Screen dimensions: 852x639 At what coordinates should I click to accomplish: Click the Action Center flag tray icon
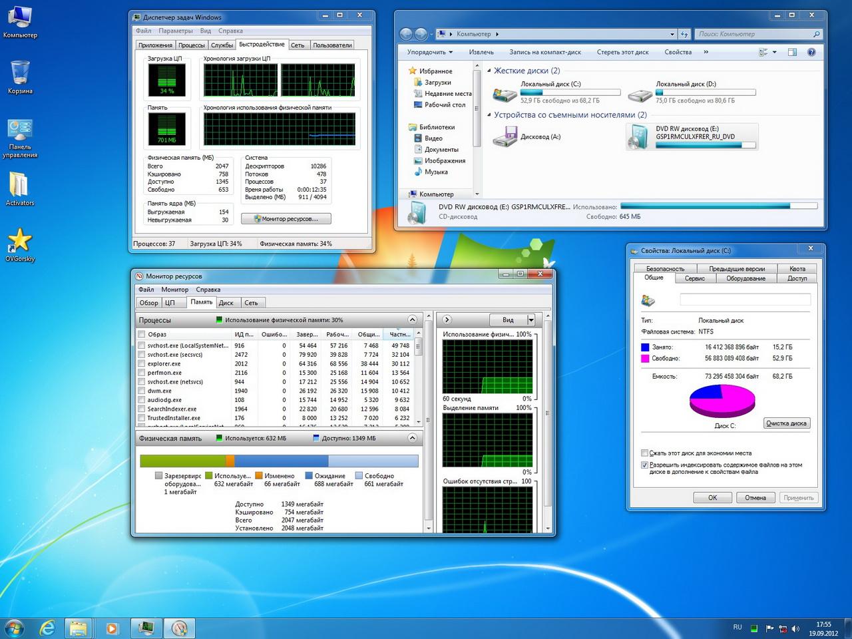pyautogui.click(x=770, y=628)
